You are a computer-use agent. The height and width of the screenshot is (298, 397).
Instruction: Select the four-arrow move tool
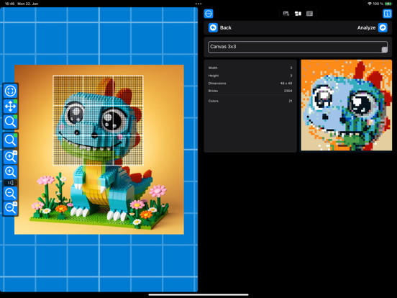[x=10, y=107]
